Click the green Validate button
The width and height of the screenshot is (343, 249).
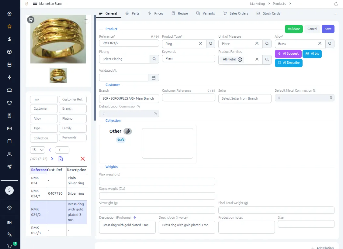click(x=294, y=29)
